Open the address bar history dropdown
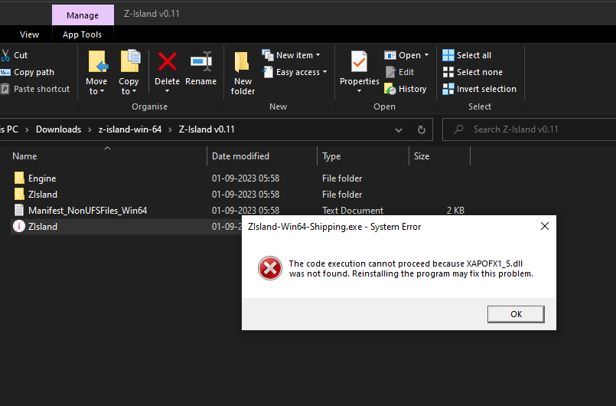This screenshot has width=616, height=406. (x=399, y=129)
